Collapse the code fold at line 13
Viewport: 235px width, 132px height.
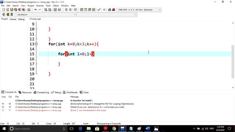[36, 44]
